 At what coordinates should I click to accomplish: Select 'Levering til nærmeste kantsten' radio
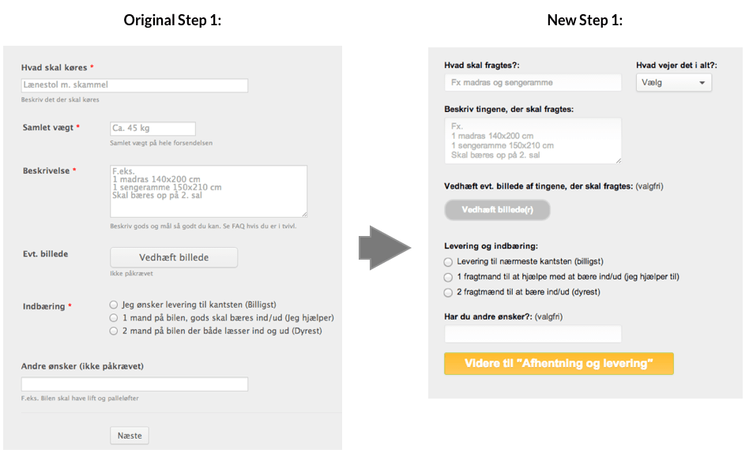tap(449, 261)
